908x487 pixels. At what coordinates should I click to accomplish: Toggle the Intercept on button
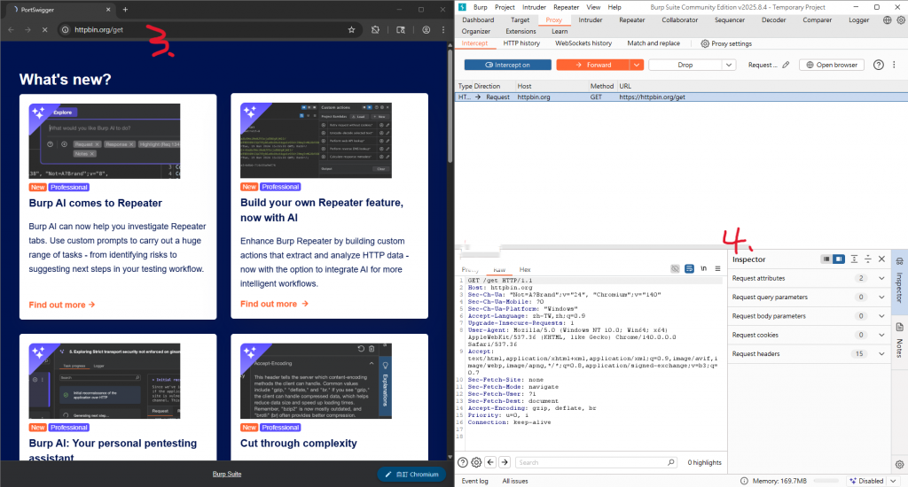(507, 65)
